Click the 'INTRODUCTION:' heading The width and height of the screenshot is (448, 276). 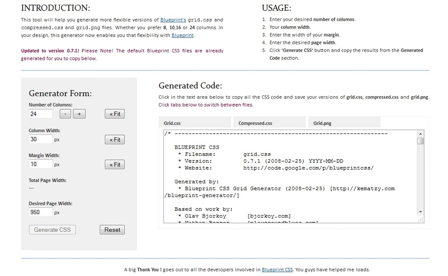[56, 8]
